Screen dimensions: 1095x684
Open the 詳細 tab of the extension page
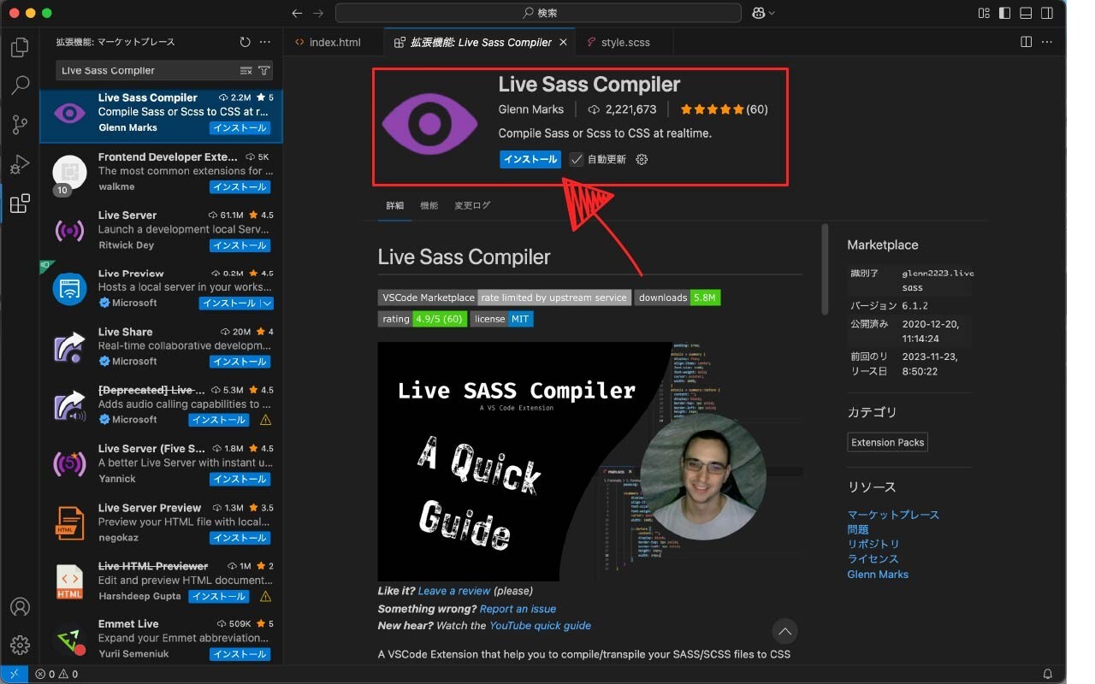coord(394,205)
